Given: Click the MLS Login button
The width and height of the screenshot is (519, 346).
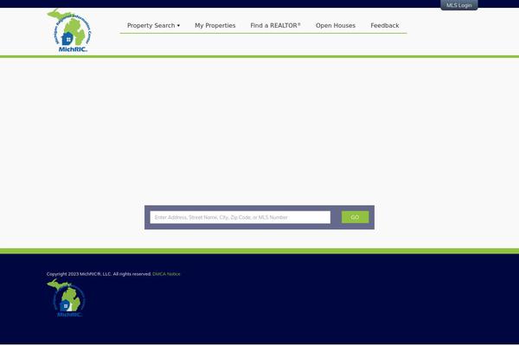Looking at the screenshot, I should (x=458, y=5).
